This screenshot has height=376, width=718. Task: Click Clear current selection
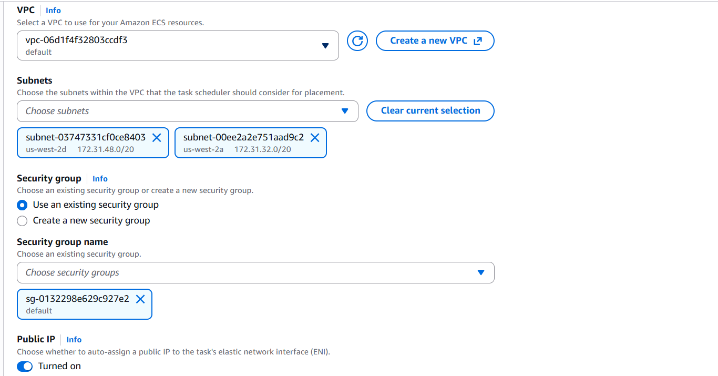pyautogui.click(x=430, y=111)
